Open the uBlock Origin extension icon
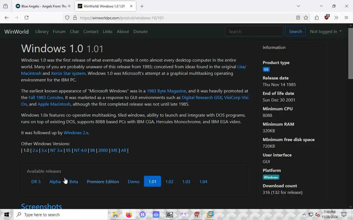The image size is (353, 220). tap(327, 17)
